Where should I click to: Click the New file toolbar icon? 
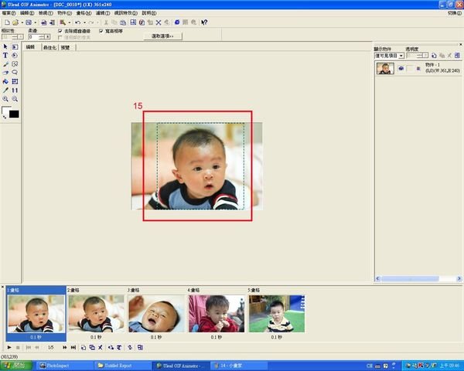click(x=7, y=22)
